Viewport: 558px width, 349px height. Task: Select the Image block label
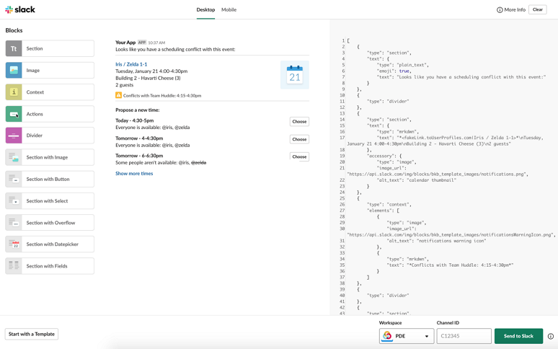pos(32,71)
